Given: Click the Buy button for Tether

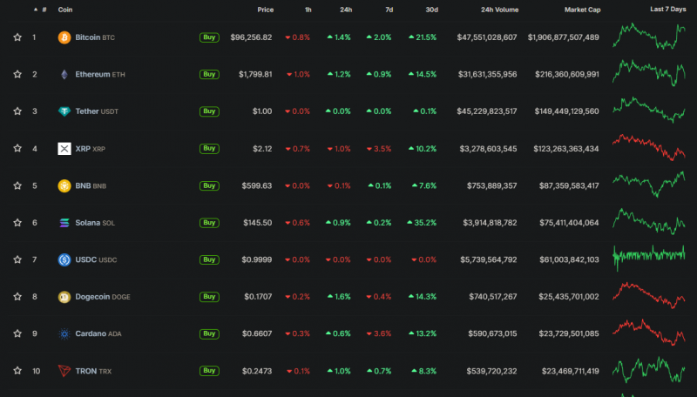Looking at the screenshot, I should point(209,111).
